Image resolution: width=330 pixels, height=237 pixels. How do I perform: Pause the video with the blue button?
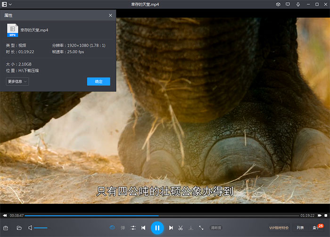tap(157, 228)
